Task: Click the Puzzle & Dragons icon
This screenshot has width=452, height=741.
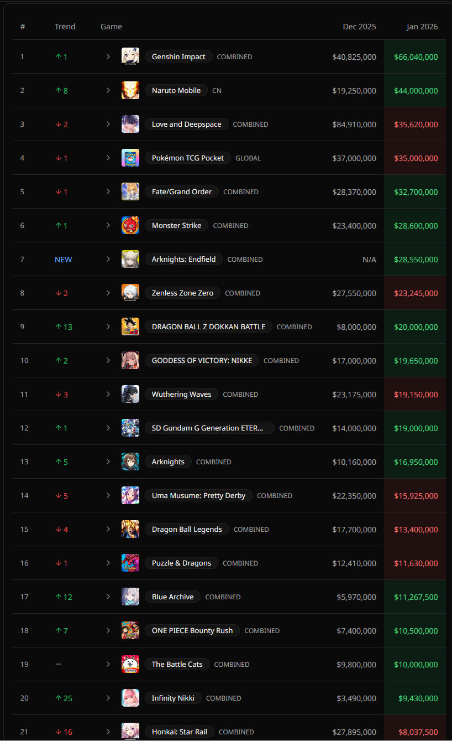Action: 130,563
